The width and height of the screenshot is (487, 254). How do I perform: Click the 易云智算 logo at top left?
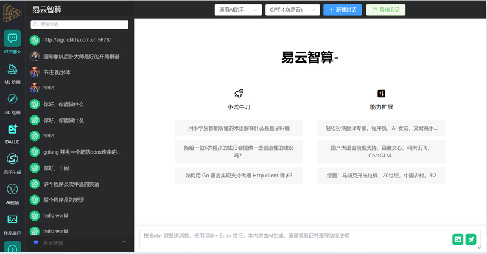pyautogui.click(x=12, y=10)
